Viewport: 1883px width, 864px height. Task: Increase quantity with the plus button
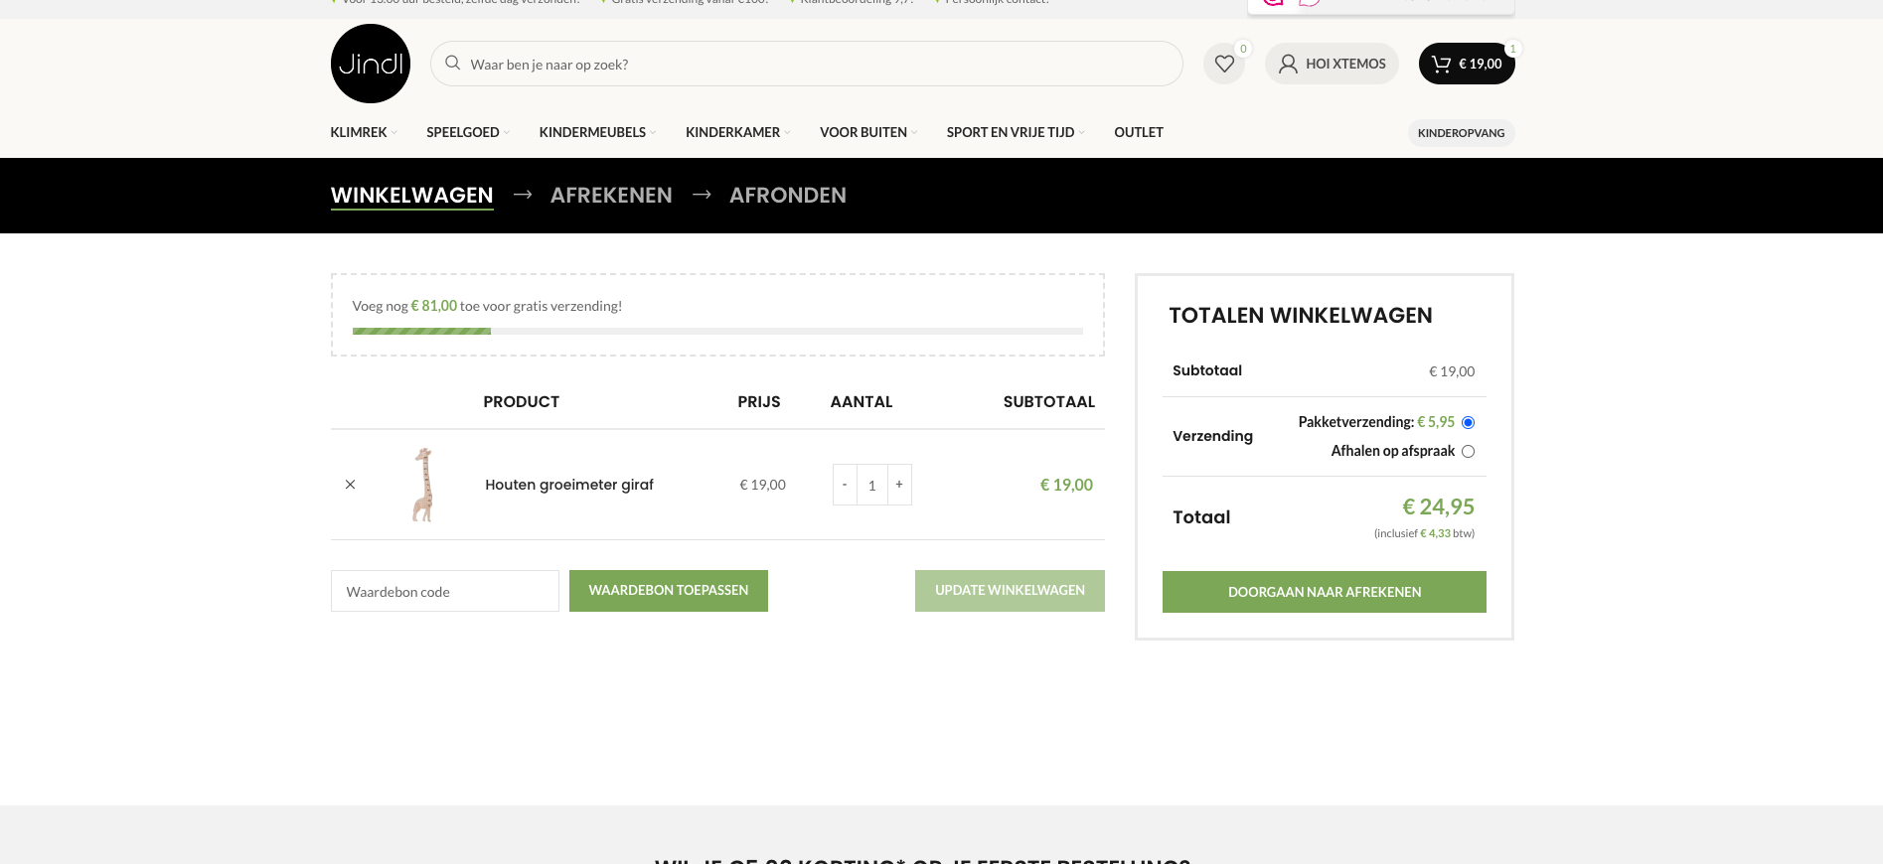[899, 485]
